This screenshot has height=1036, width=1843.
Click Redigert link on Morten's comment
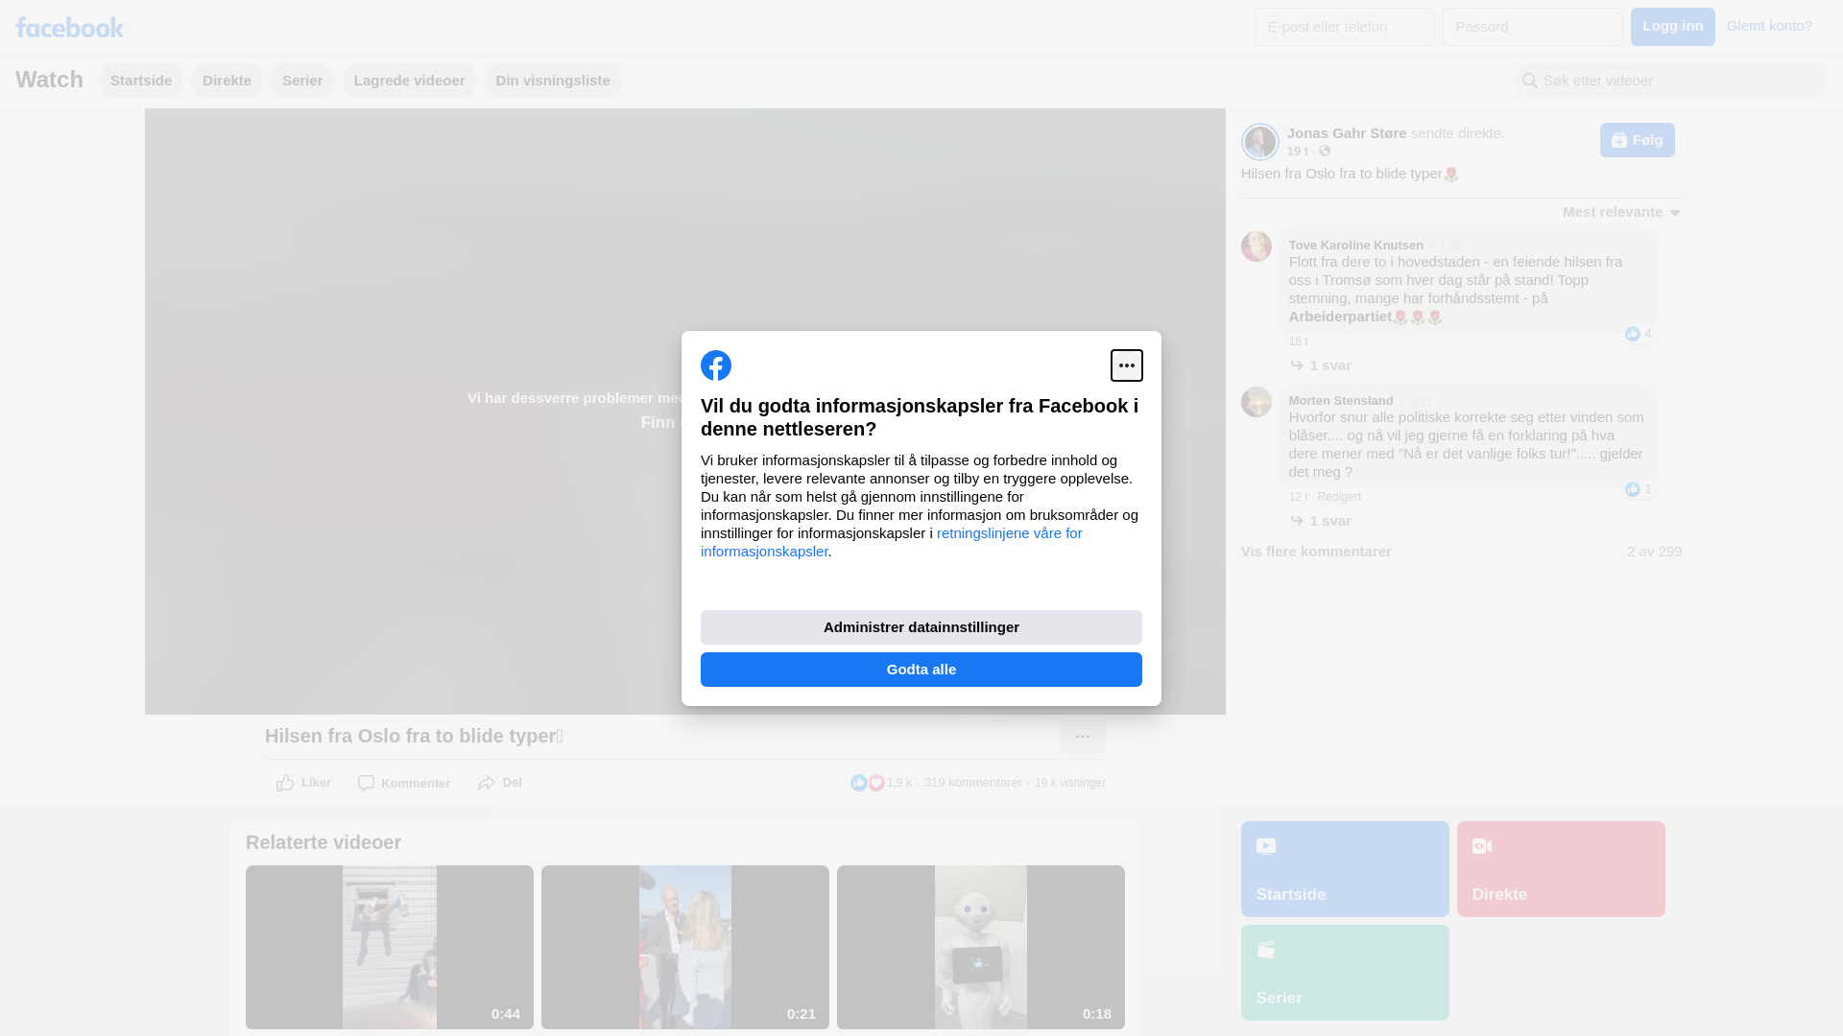[1339, 497]
